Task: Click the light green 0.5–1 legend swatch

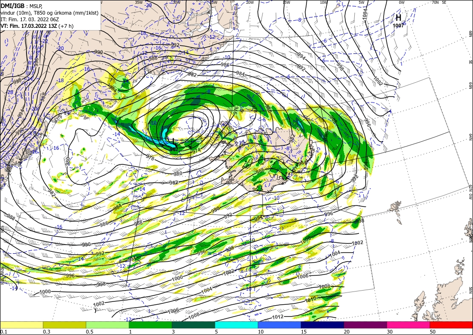Action: (x=107, y=325)
